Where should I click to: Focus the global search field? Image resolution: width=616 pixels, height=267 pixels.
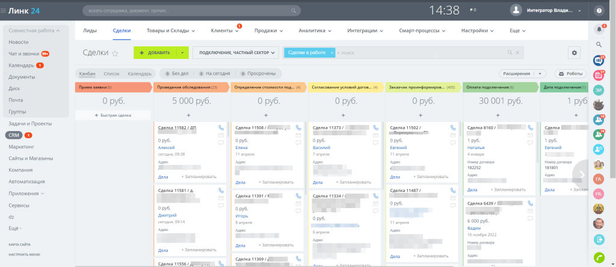coord(191,11)
